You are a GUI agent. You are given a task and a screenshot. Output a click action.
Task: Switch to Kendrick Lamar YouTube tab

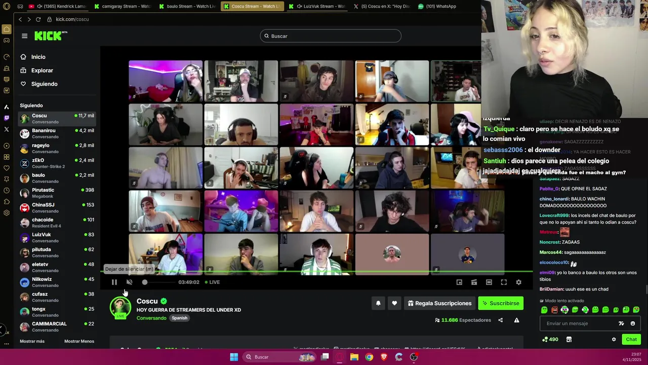click(x=58, y=6)
